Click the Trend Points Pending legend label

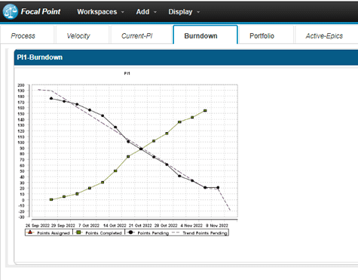tap(205, 233)
